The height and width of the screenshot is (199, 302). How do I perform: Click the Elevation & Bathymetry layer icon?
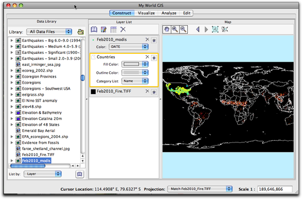click(x=18, y=113)
